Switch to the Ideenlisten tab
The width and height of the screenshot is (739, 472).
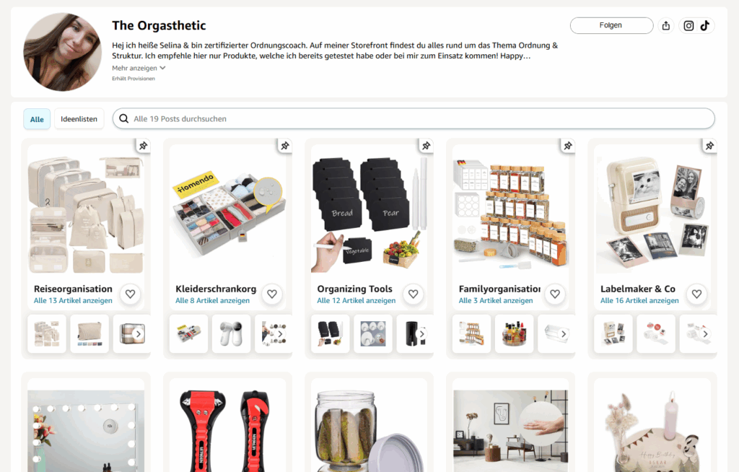coord(79,119)
